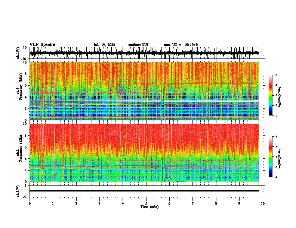Click the time axis tick label "3"

(x=99, y=203)
